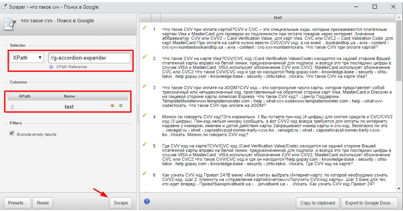Open the XPath selector type dropdown

click(27, 58)
